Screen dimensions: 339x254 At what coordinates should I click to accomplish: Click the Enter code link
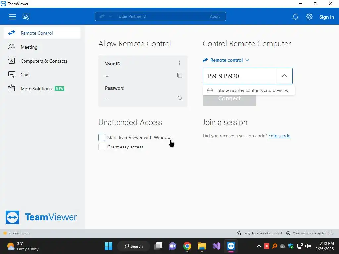coord(279,136)
